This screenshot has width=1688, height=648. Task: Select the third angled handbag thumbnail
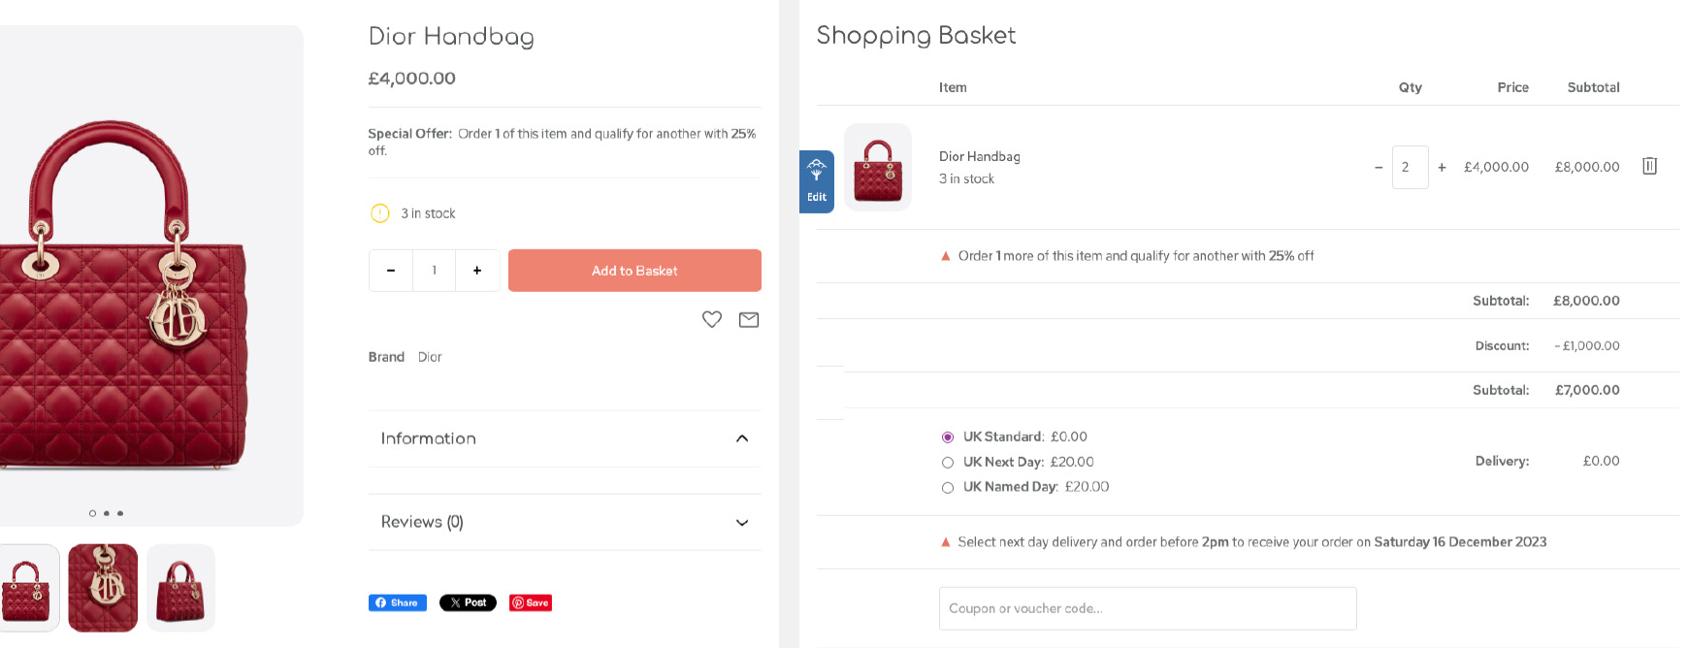click(x=180, y=588)
